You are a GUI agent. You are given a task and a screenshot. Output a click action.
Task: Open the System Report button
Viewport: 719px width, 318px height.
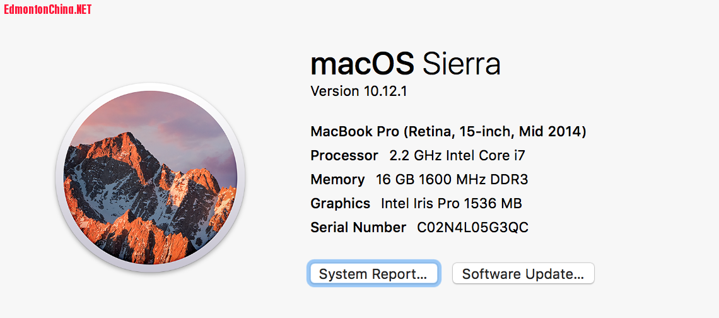[373, 274]
